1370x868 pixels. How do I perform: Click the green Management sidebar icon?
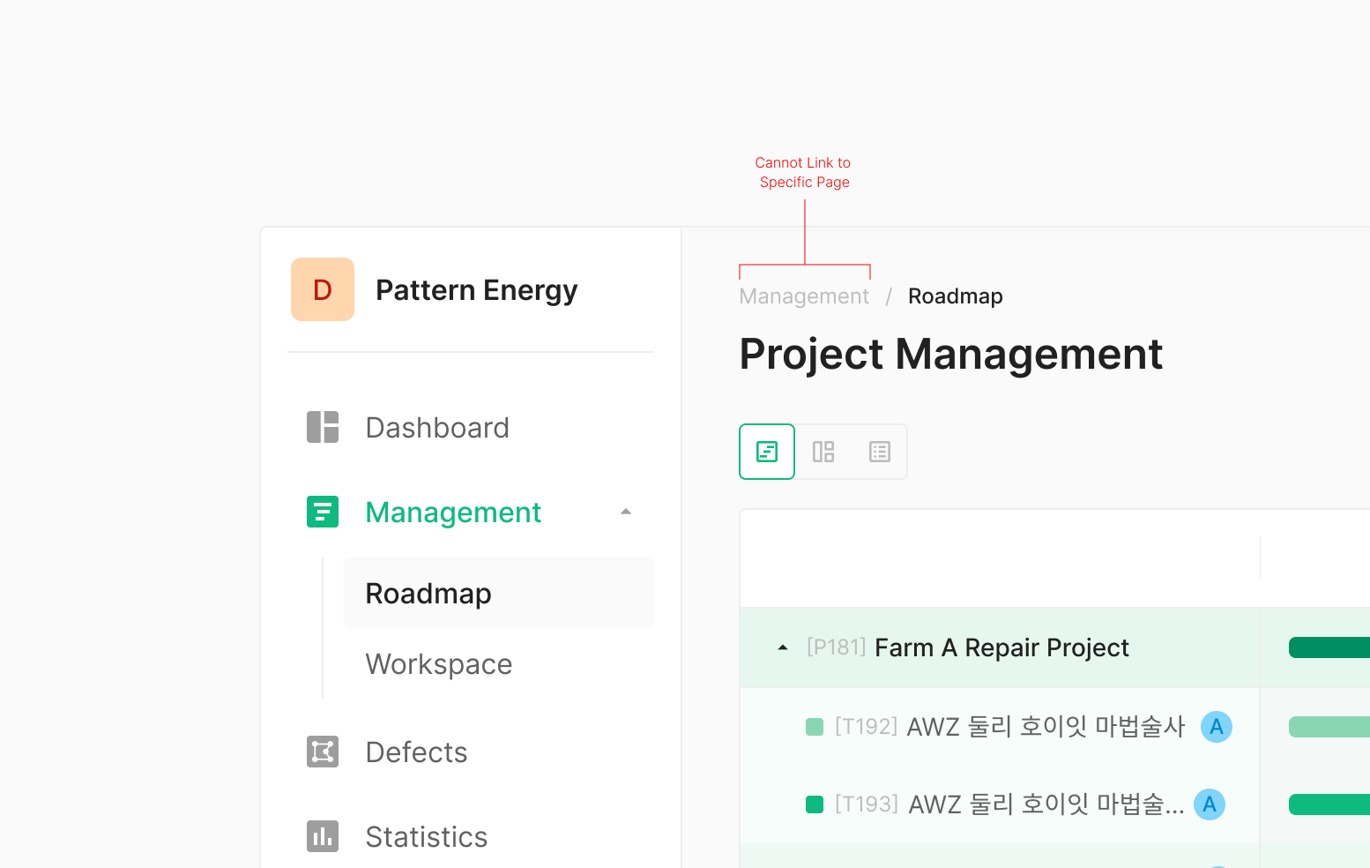[x=323, y=512]
